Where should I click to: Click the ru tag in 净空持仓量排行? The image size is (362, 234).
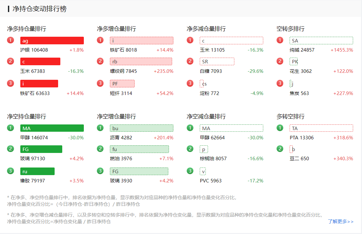pos(37,171)
